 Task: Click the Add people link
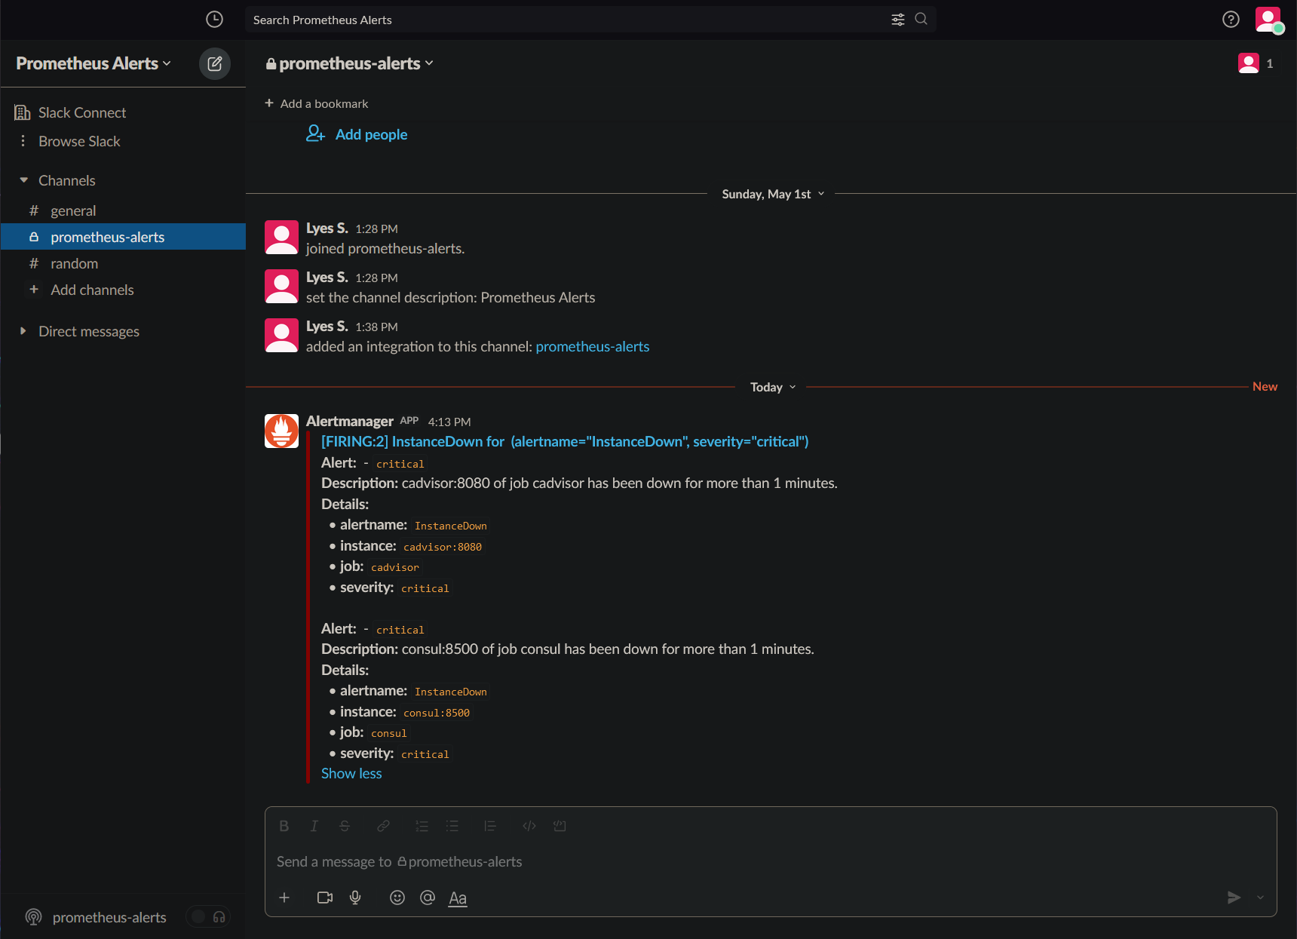click(x=371, y=134)
